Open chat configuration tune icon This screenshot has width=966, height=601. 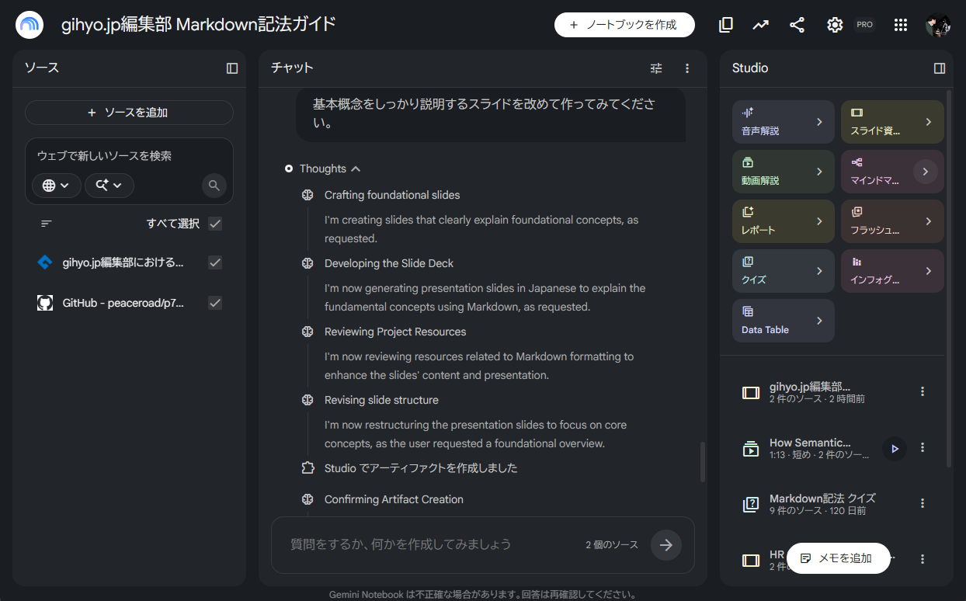[x=656, y=68]
